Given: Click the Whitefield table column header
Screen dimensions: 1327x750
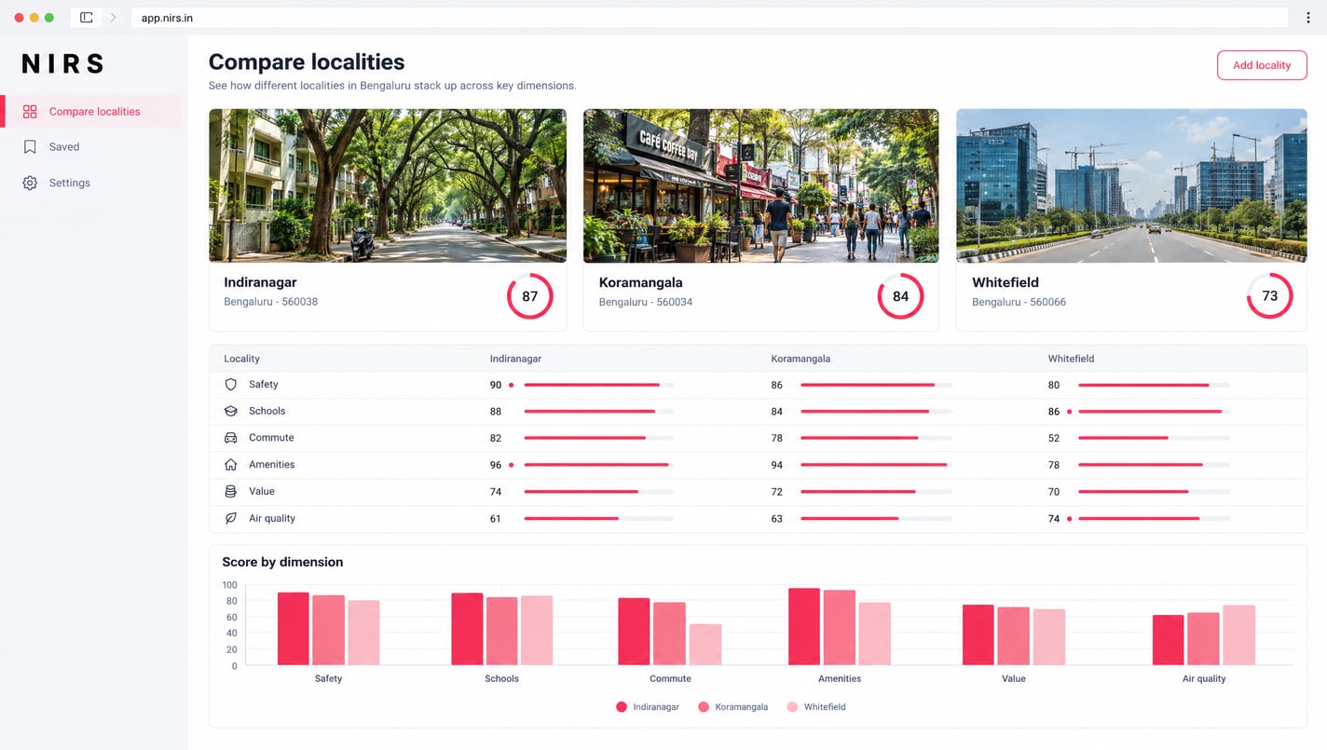Looking at the screenshot, I should click(1071, 359).
